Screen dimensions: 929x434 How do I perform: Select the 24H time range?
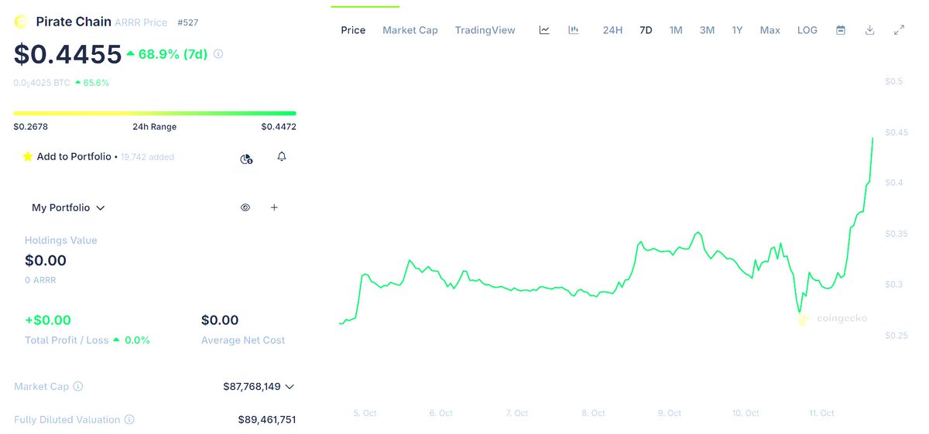click(x=612, y=30)
